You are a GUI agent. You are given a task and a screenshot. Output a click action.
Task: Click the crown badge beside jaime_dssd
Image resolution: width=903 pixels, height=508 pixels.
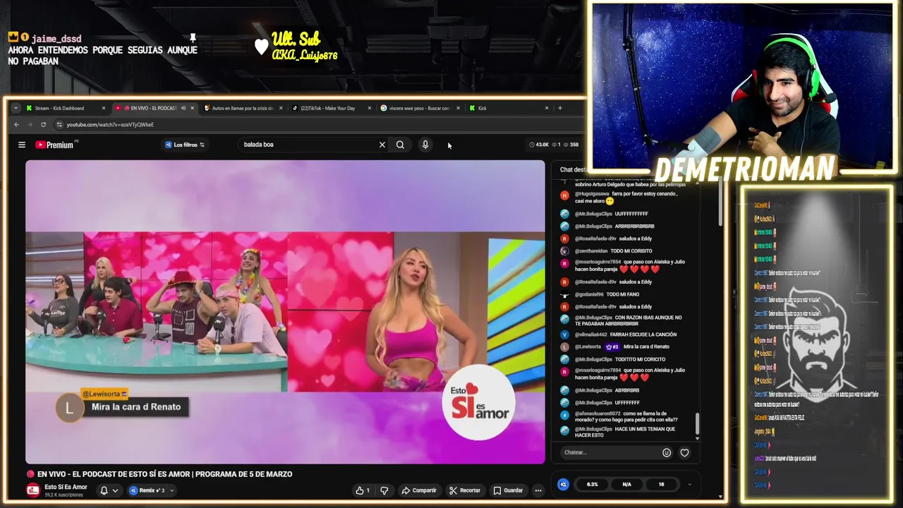coord(13,37)
